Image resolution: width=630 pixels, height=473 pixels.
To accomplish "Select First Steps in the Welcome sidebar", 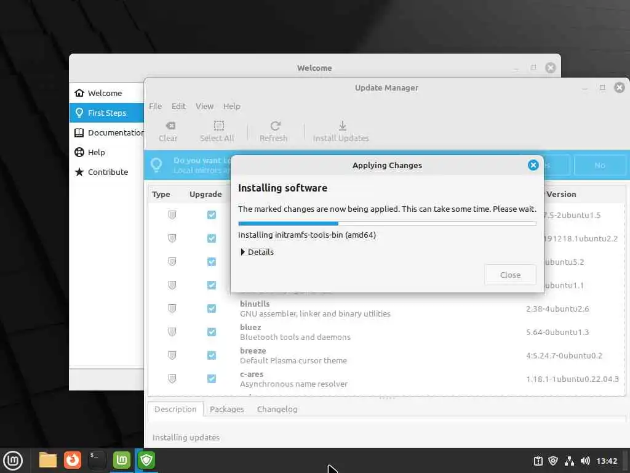I will pos(106,113).
